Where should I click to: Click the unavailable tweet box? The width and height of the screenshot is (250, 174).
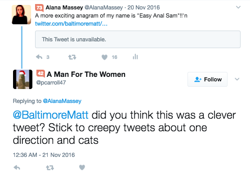138,40
